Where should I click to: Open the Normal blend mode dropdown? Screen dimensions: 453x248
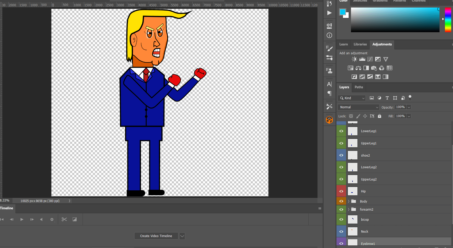tap(358, 107)
